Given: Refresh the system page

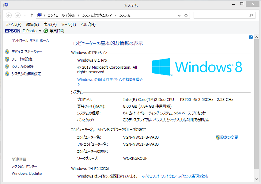Looking at the screenshot, I should 186,16.
